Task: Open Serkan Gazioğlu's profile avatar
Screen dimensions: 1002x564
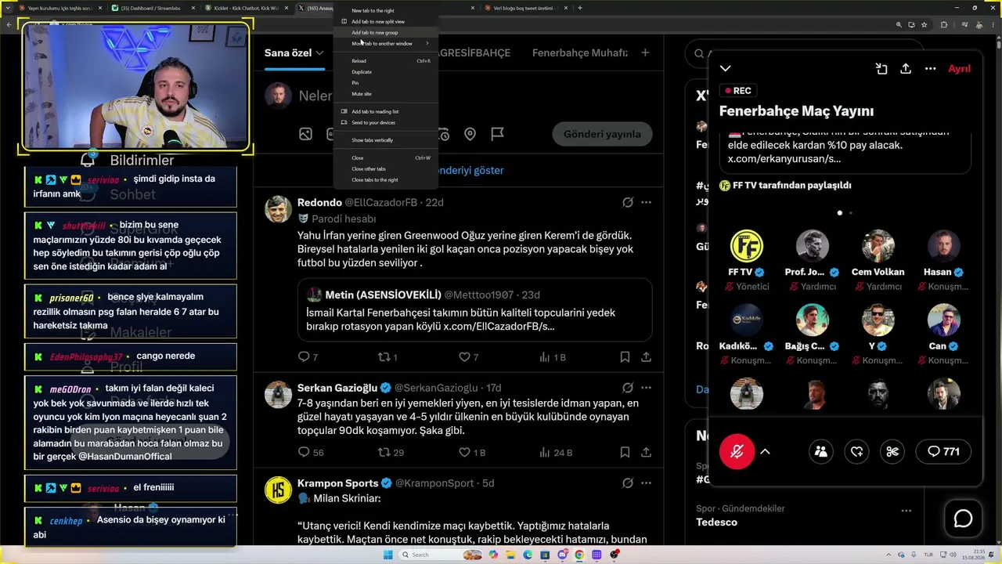Action: 278,395
